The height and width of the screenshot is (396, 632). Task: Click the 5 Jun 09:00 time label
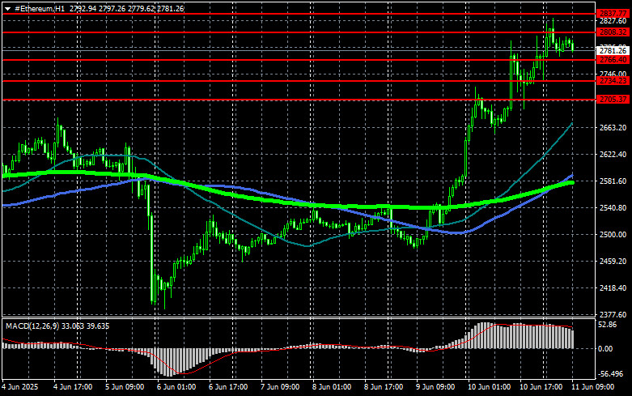(125, 387)
